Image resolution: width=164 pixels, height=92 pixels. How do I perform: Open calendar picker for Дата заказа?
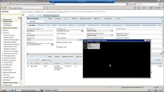(x=112, y=31)
